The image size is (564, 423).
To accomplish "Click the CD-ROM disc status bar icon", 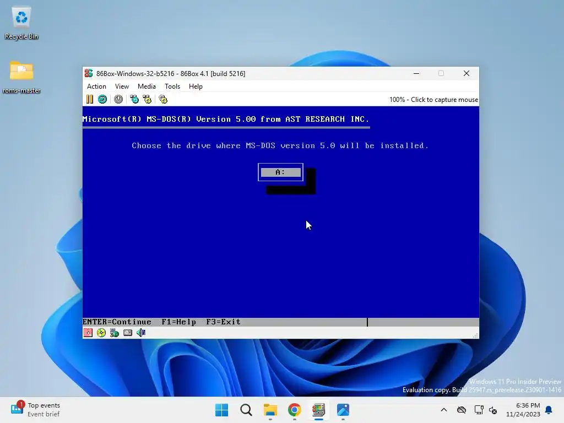I will [x=101, y=333].
